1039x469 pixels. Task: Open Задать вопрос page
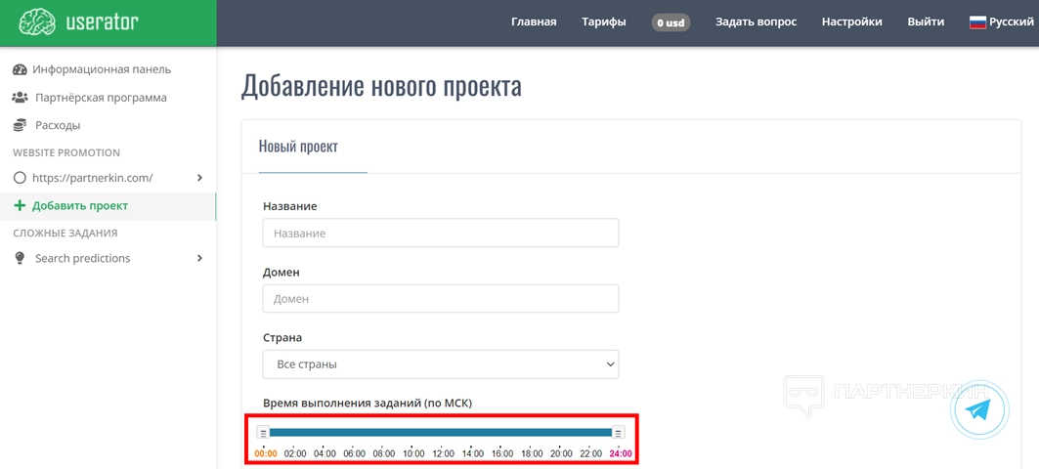tap(756, 21)
